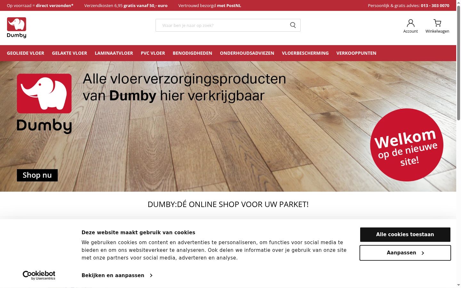This screenshot has height=288, width=461.
Task: Click 'Op voorraad = direct verzonden*' text
Action: (x=40, y=5)
